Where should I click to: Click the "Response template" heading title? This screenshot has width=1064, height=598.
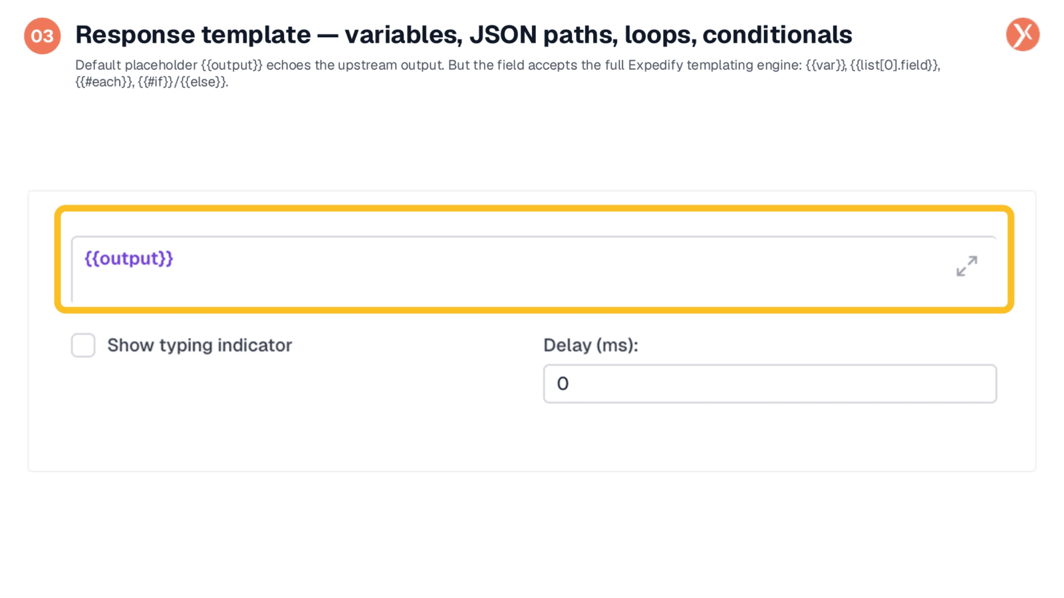[x=193, y=35]
